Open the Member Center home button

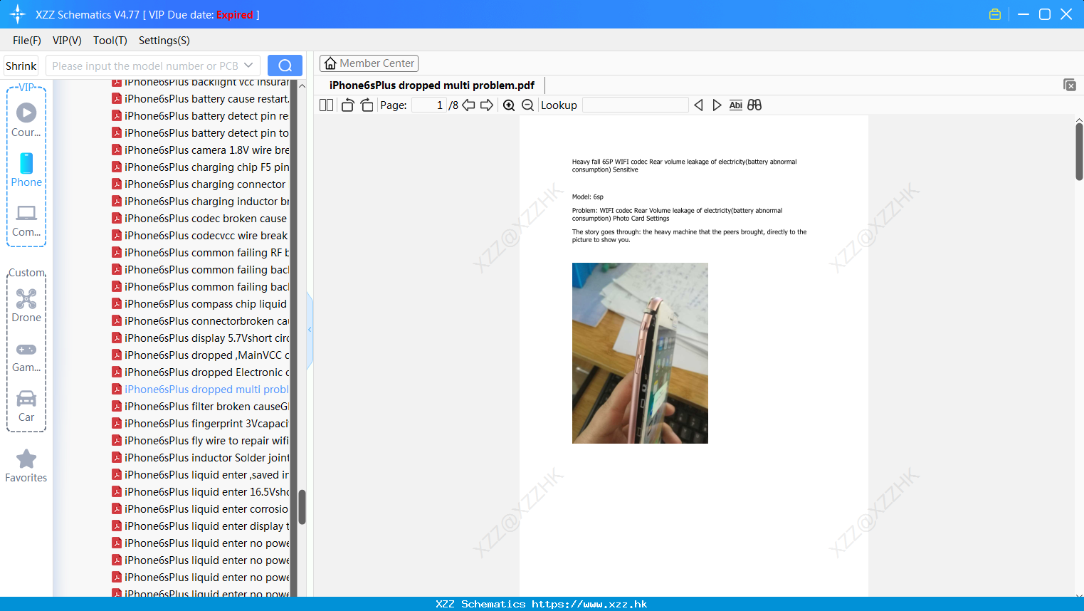(369, 63)
